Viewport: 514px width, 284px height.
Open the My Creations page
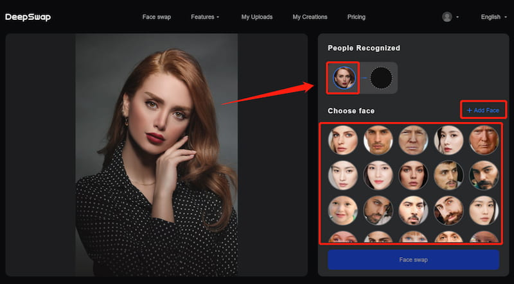310,17
